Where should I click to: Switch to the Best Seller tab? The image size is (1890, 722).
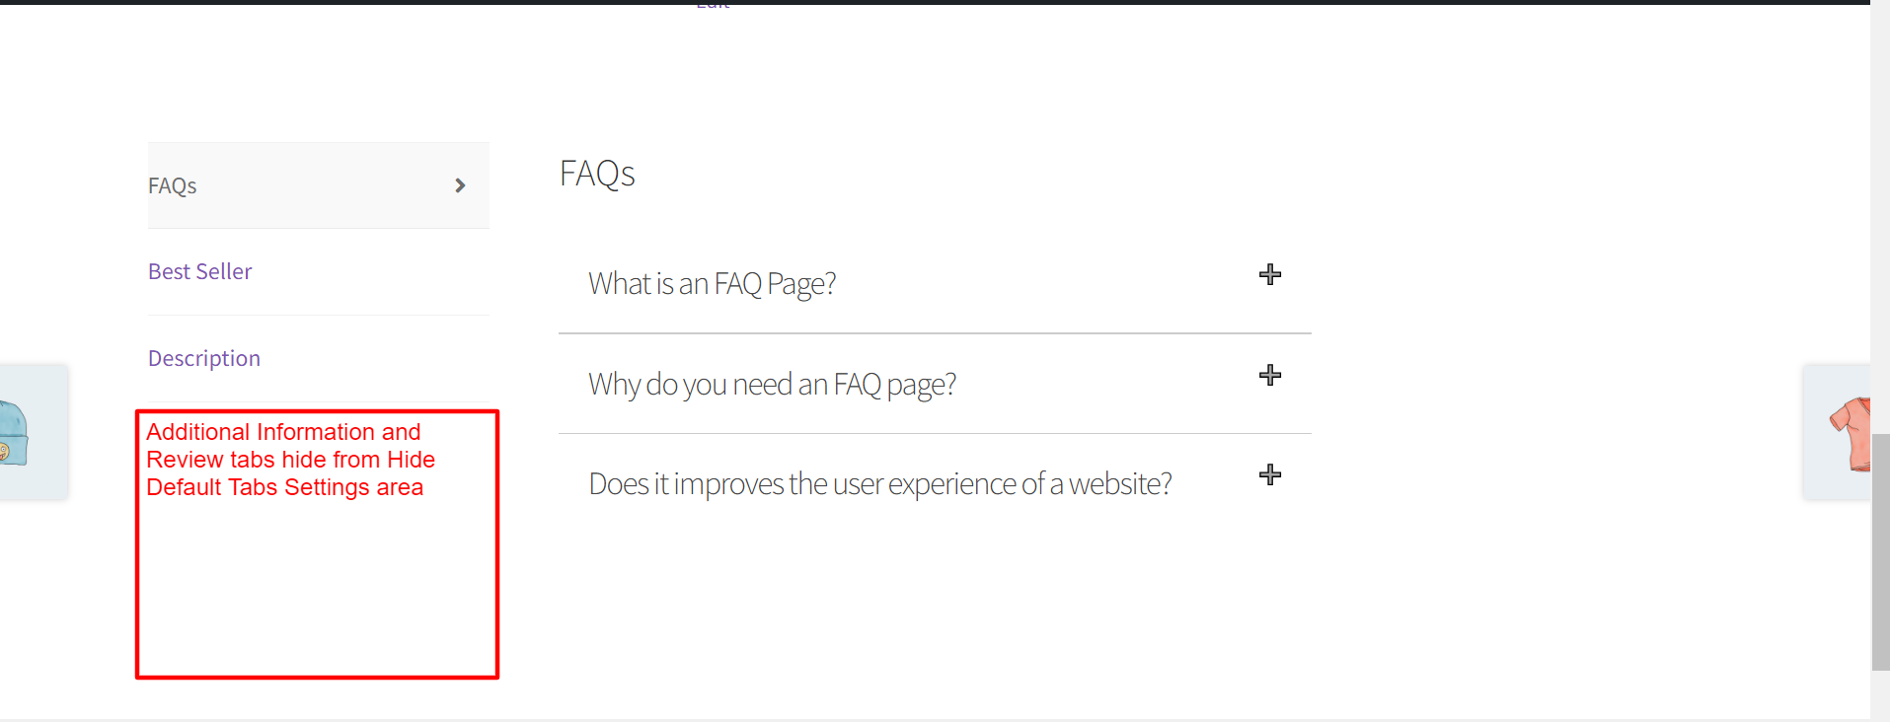tap(200, 271)
